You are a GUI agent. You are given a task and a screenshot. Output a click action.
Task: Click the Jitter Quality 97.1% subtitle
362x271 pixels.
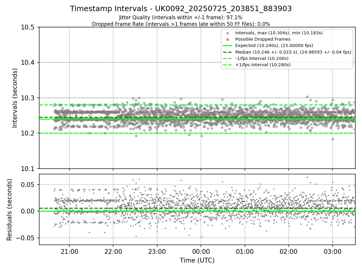(181, 18)
